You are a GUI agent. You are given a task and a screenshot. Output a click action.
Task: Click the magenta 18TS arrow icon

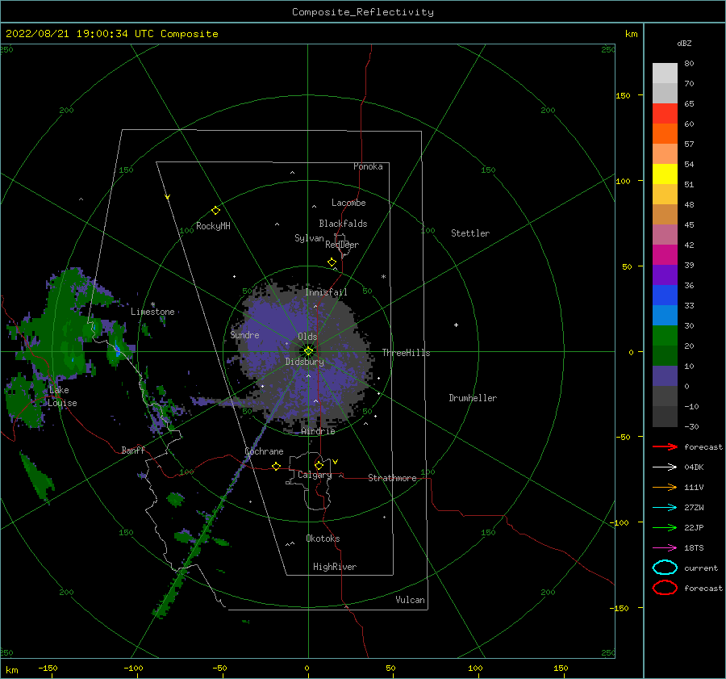pos(665,548)
